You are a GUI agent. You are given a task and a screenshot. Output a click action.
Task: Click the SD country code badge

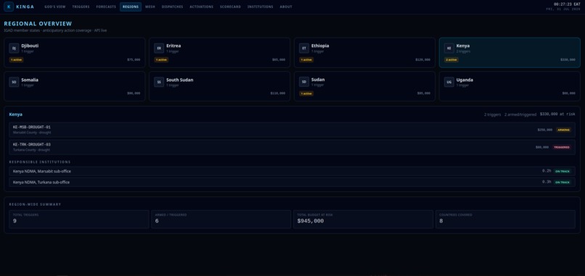(x=304, y=82)
